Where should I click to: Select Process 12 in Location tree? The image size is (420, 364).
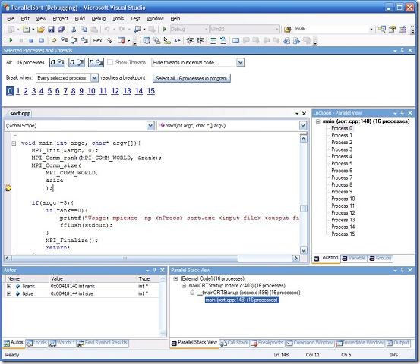[343, 213]
